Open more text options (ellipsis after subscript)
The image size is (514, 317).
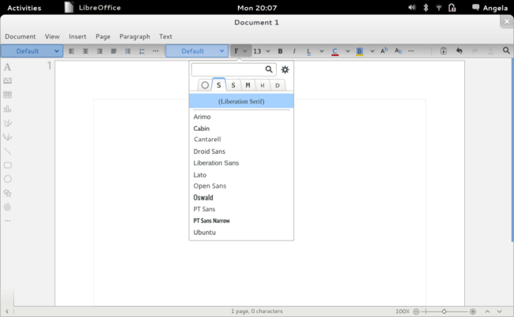(411, 51)
